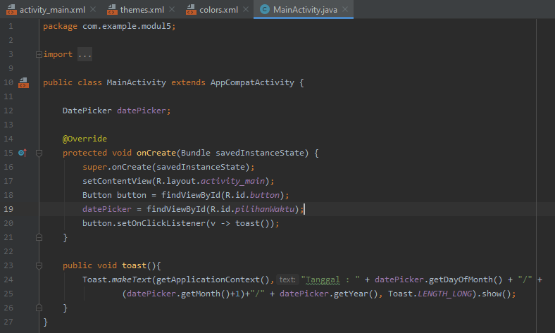
Task: Click makeText on line 24
Action: click(x=132, y=279)
